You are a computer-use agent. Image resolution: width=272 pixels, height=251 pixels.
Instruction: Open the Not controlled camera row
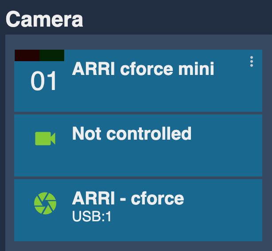[138, 145]
